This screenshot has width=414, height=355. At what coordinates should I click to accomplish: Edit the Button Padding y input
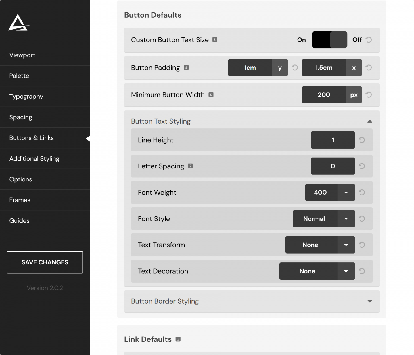point(250,68)
